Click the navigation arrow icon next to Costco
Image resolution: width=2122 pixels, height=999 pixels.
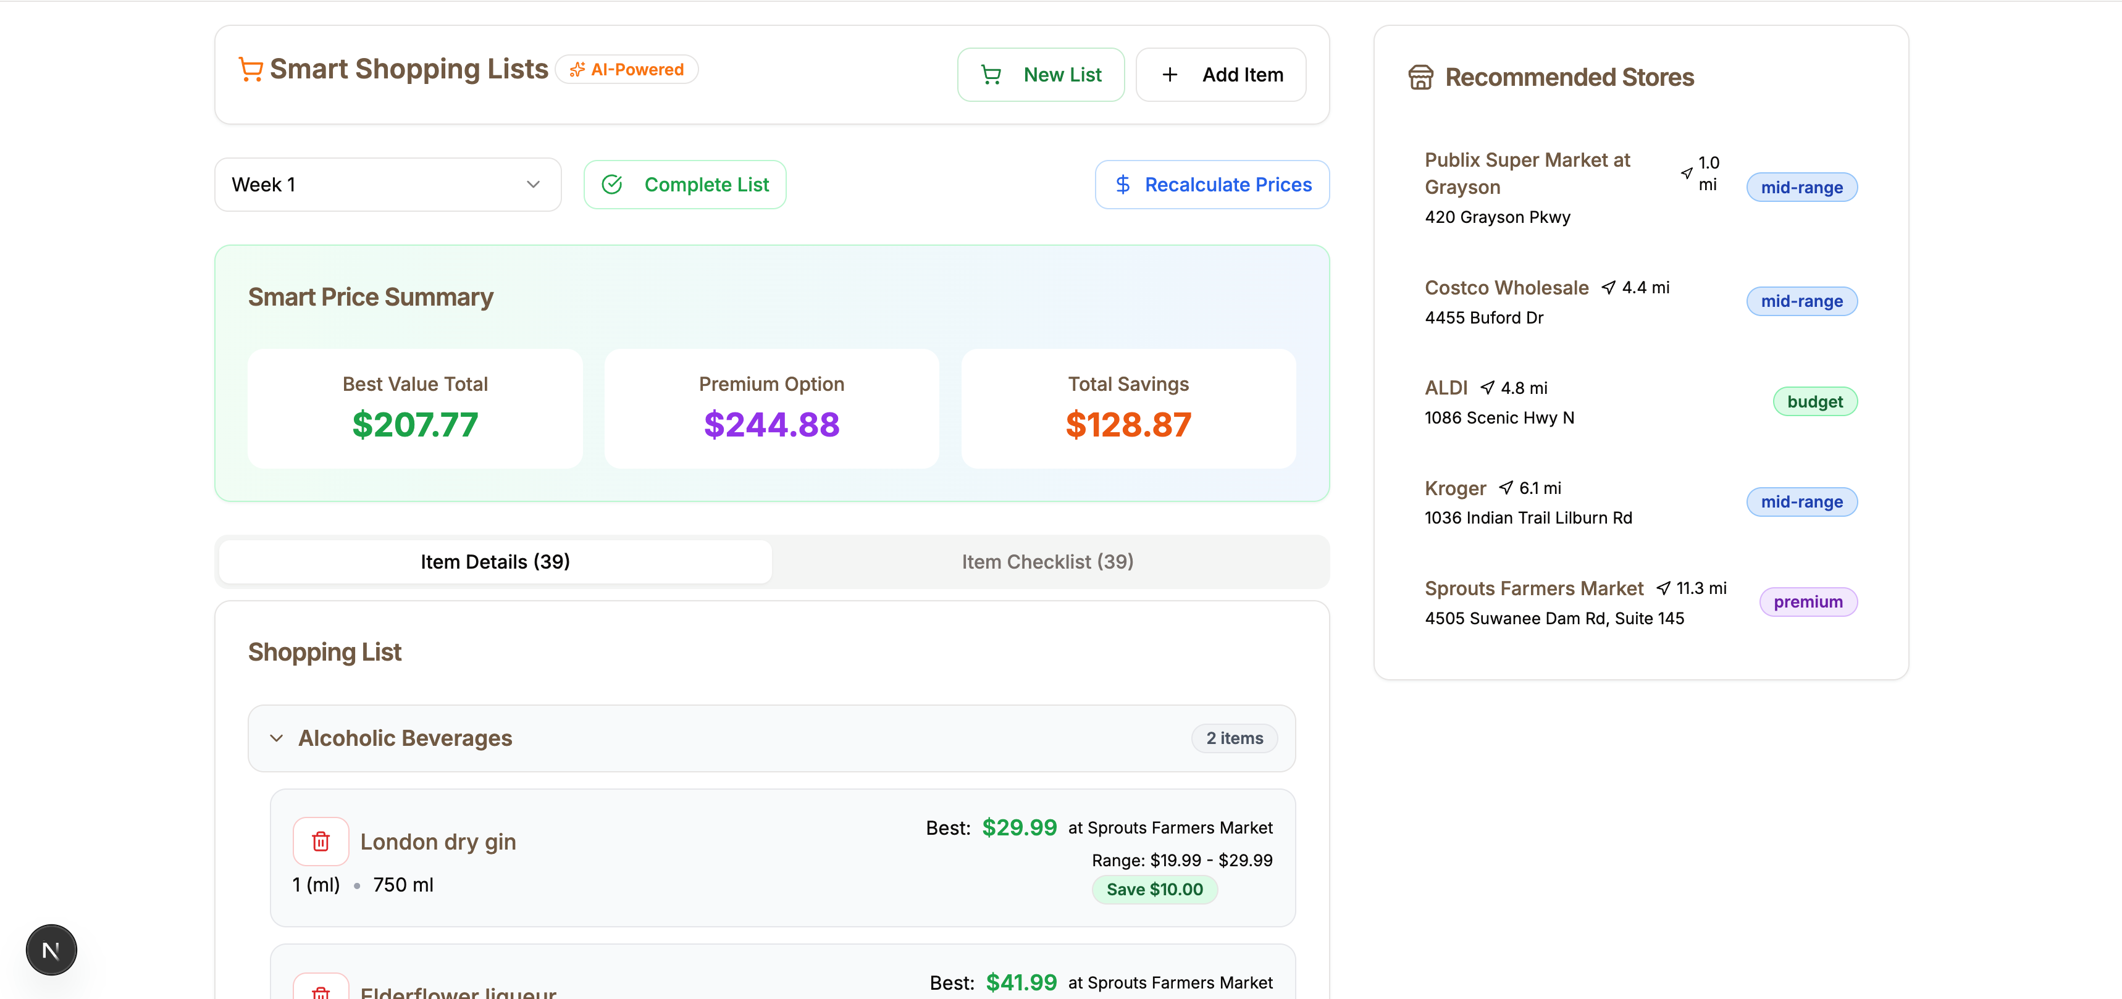(1608, 288)
